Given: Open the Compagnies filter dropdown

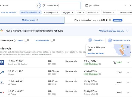Looking at the screenshot, I should point(51,13).
